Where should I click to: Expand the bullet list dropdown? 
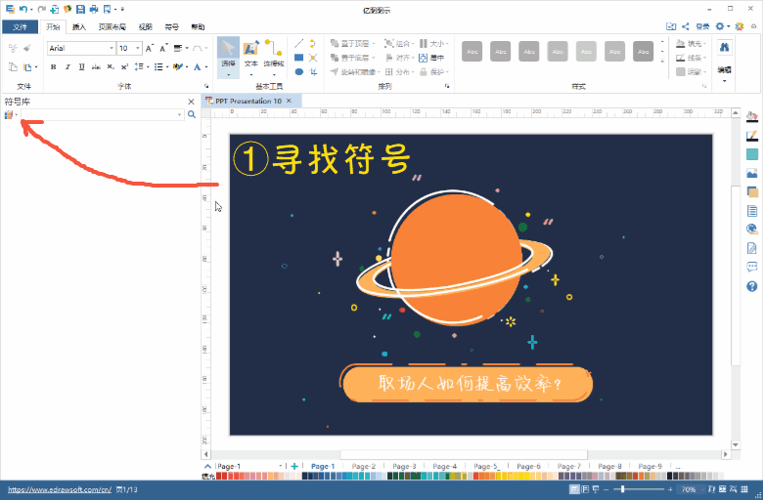pyautogui.click(x=167, y=67)
